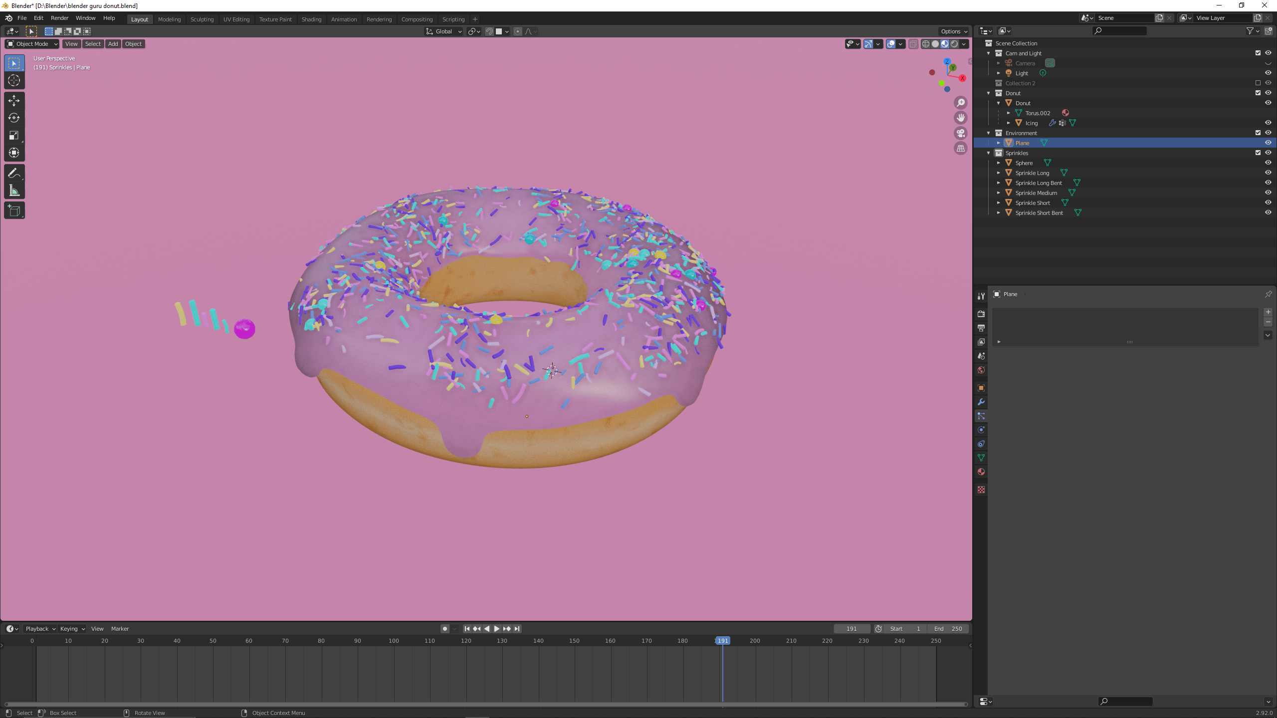Switch to wireframe viewport shading
Image resolution: width=1277 pixels, height=718 pixels.
click(x=926, y=44)
